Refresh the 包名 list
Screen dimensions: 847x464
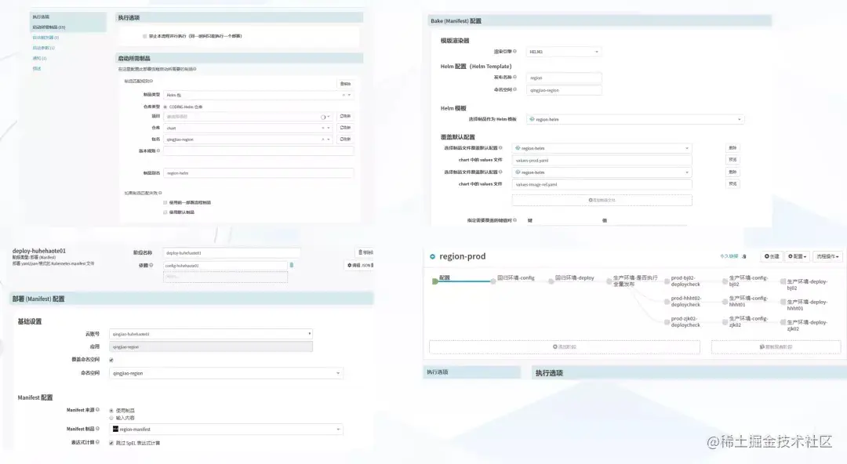click(x=345, y=140)
